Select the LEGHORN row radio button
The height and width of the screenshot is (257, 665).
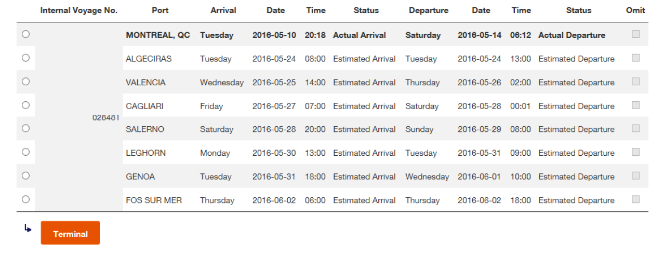(25, 152)
